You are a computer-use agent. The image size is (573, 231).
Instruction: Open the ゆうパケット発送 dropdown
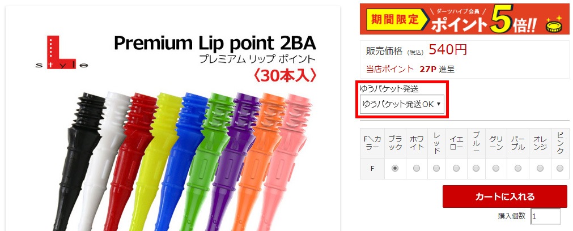point(402,104)
